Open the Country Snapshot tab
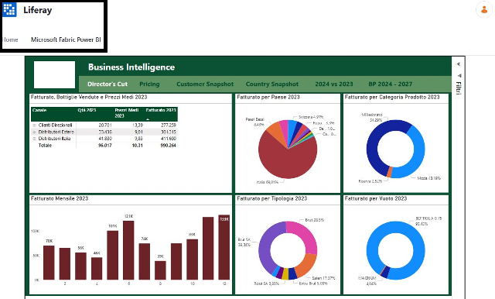This screenshot has width=495, height=299. [272, 84]
